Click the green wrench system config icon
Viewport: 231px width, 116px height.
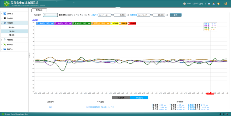(5, 44)
